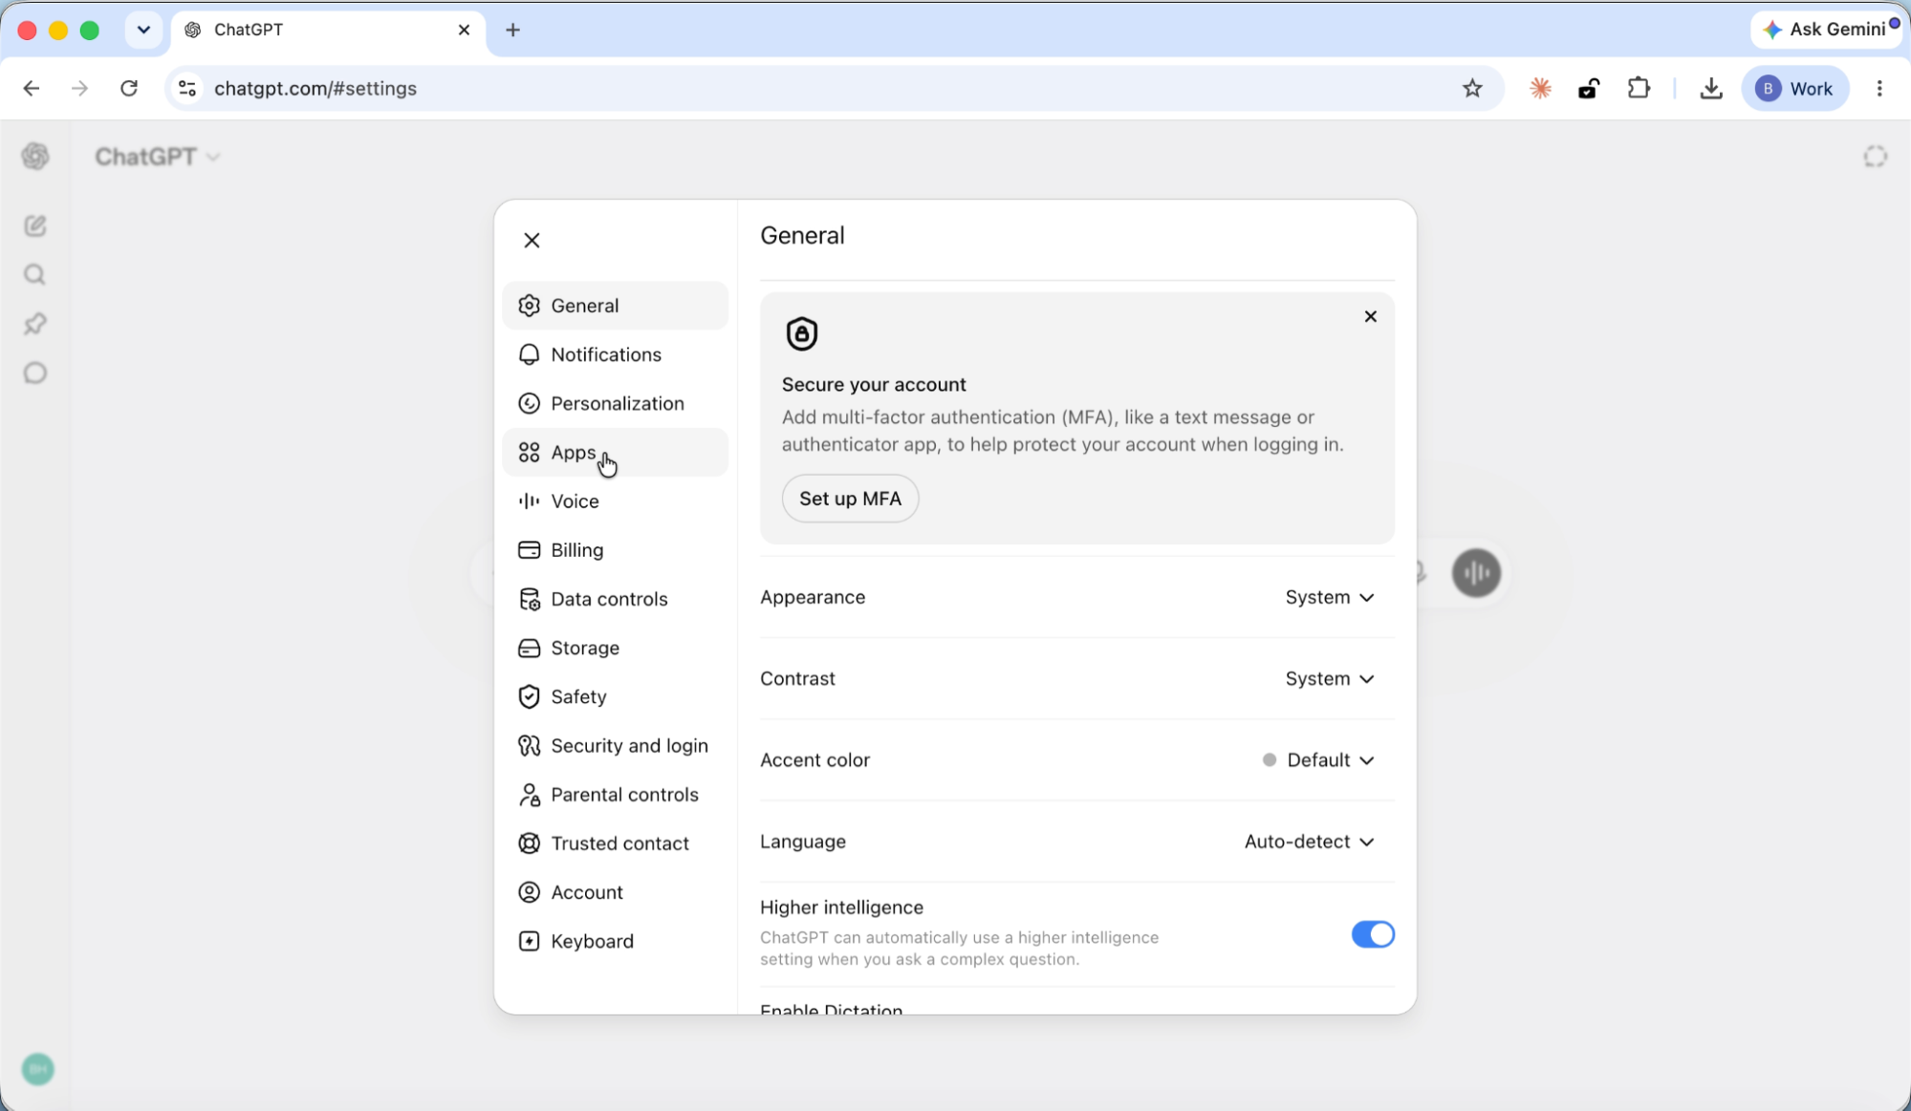Screen dimensions: 1911x1111
Task: Open browser downloads icon
Action: point(1711,89)
